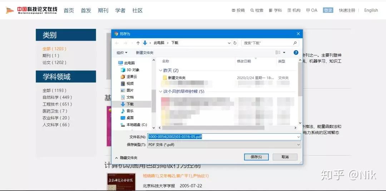Open the view options dropdown arrow
Image resolution: width=386 pixels, height=191 pixels.
point(284,52)
